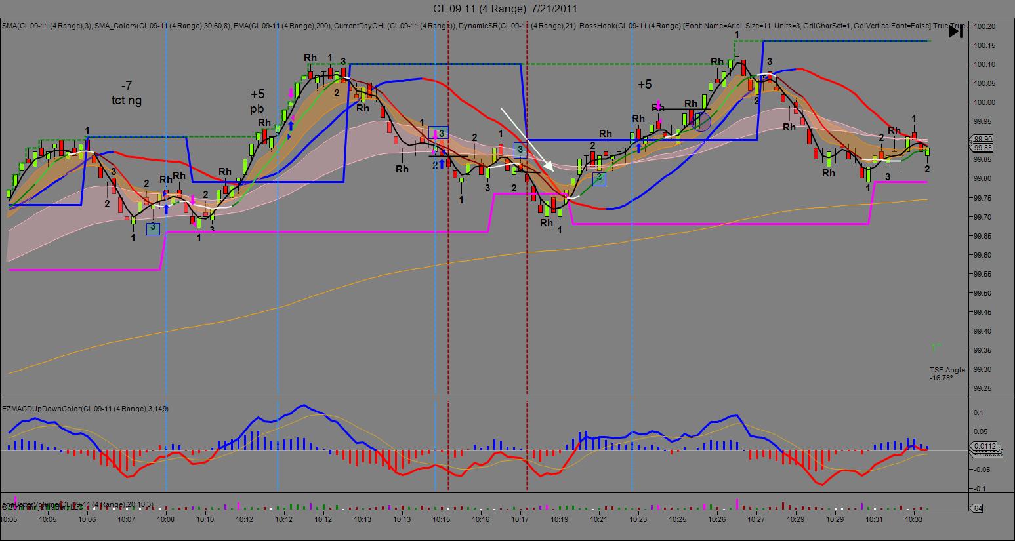Select the BetterVolume indicator label in the volume panel
The image size is (1015, 541).
[x=78, y=504]
